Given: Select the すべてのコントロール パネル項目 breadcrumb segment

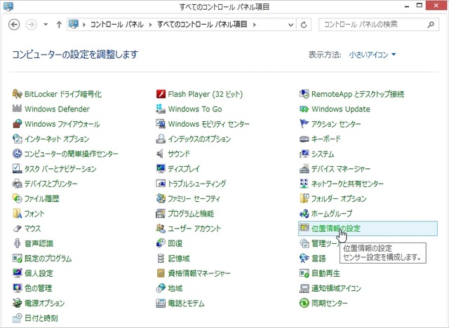Looking at the screenshot, I should [x=202, y=25].
